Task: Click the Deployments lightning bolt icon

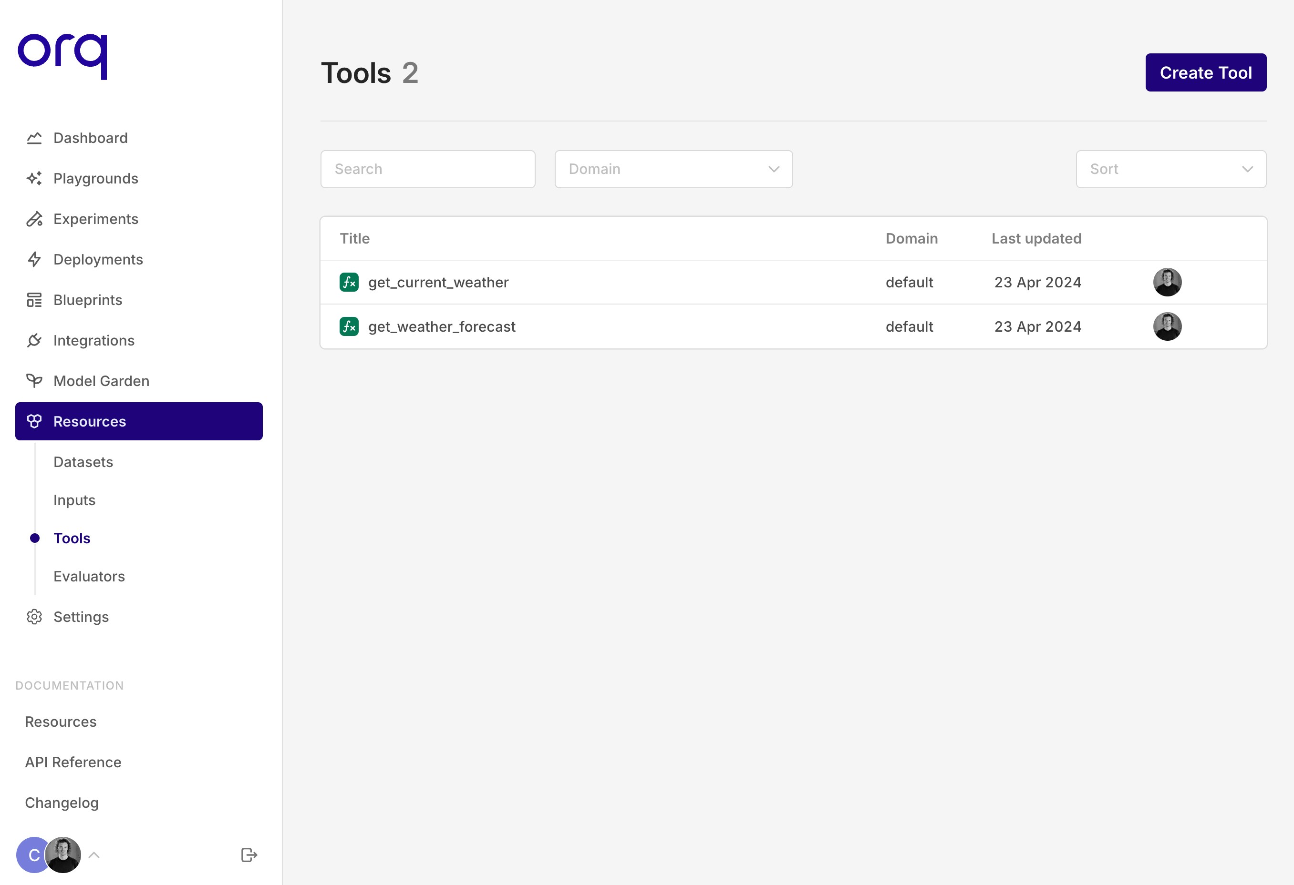Action: click(x=34, y=260)
